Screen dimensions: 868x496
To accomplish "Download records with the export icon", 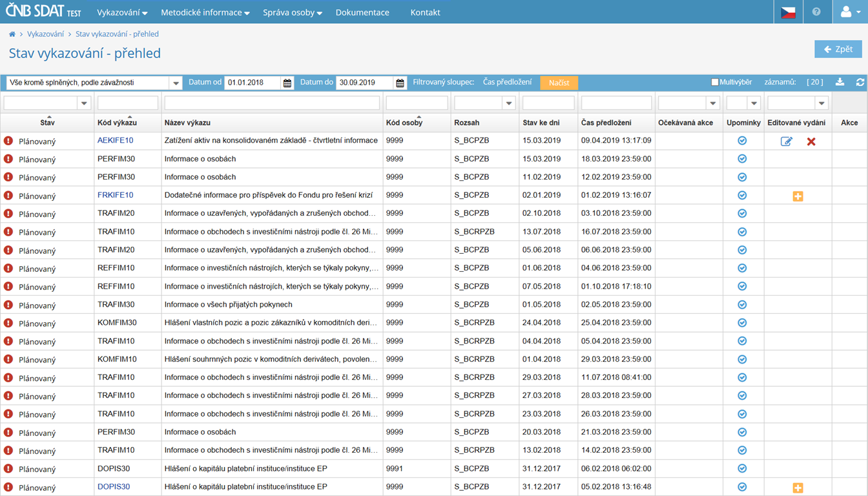I will (840, 82).
